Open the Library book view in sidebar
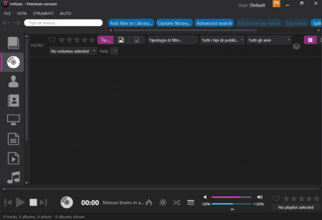The image size is (322, 220). pyautogui.click(x=13, y=43)
